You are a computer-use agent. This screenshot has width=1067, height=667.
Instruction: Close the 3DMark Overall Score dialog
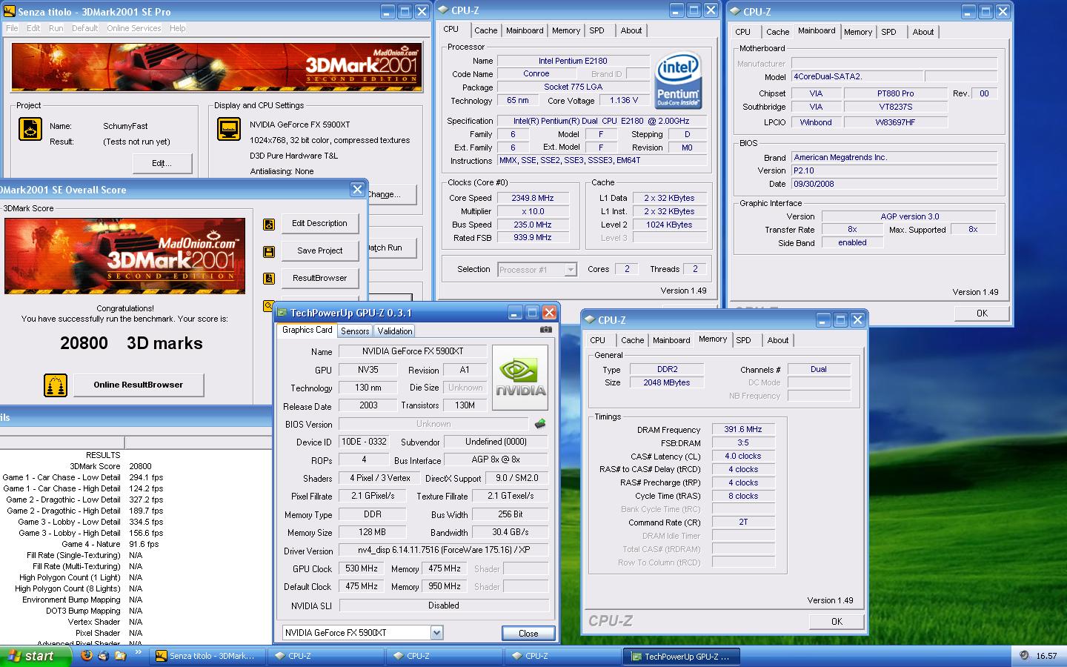pyautogui.click(x=357, y=190)
